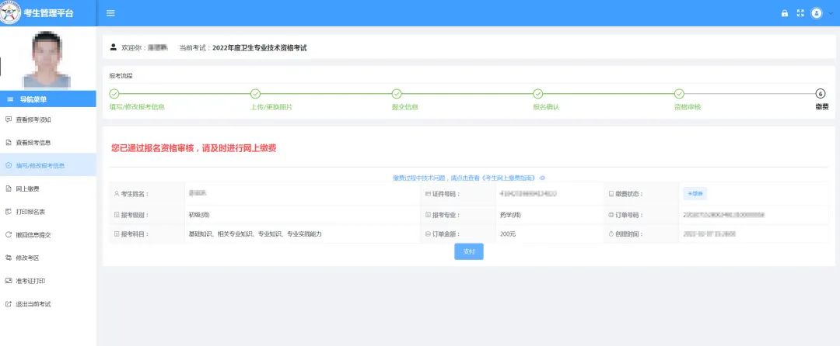The image size is (840, 346).
Task: Click the 网上缴费 sidebar icon
Action: point(9,189)
